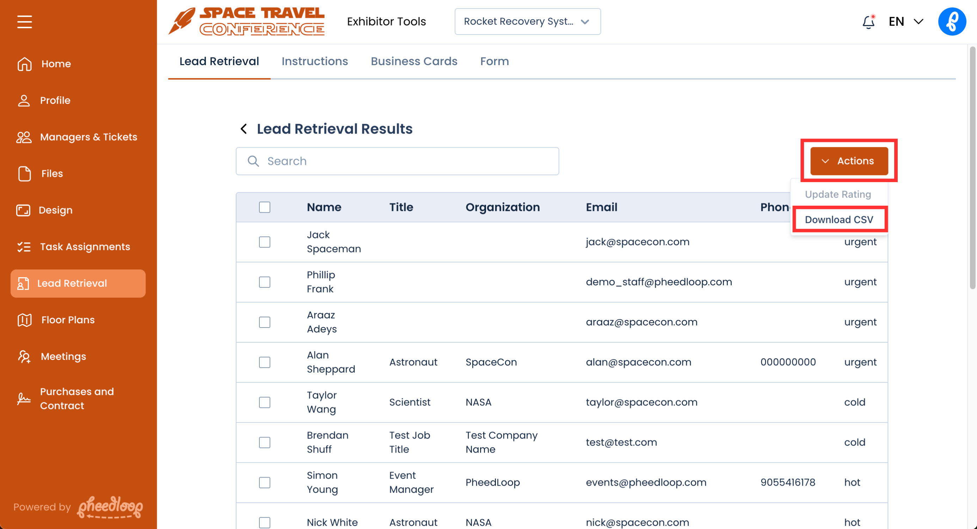Viewport: 977px width, 529px height.
Task: Click the Instructions tab
Action: click(x=314, y=61)
